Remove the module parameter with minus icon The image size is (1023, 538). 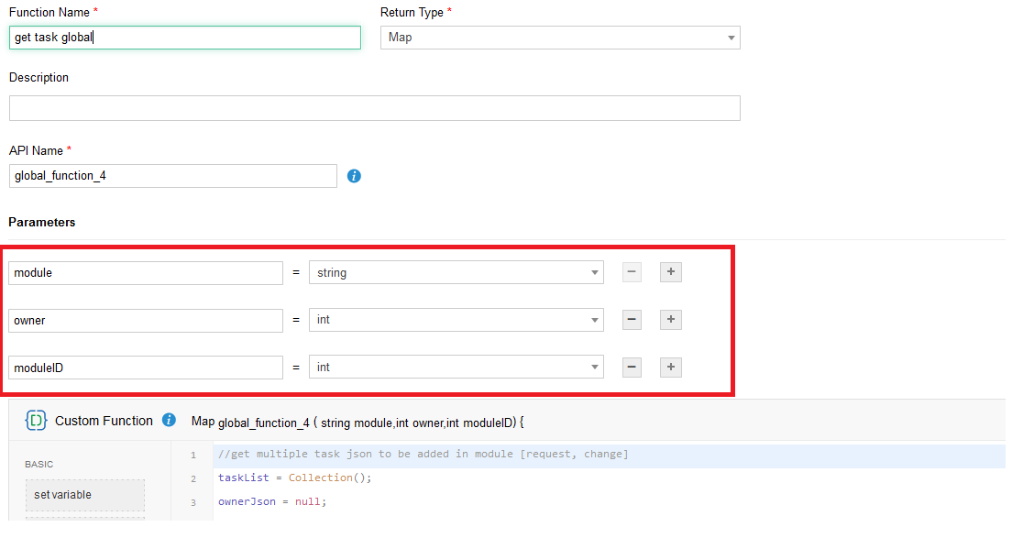[x=632, y=272]
